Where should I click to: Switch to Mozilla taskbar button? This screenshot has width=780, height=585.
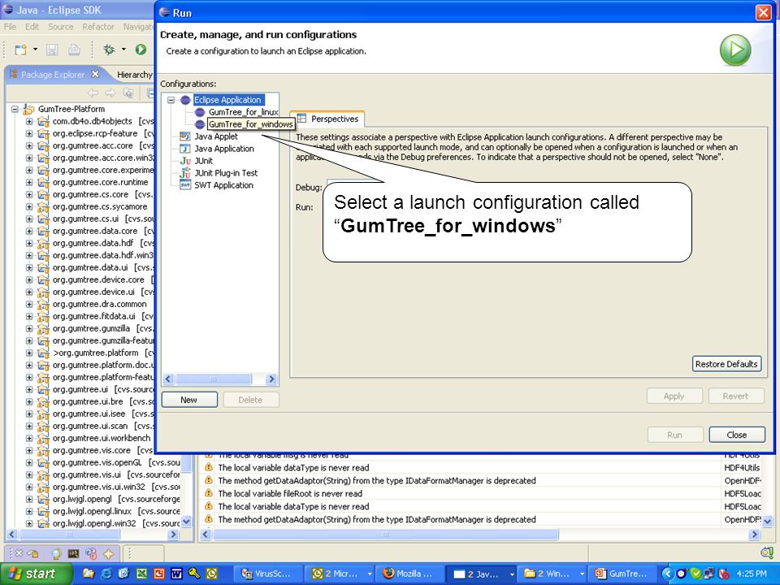(409, 574)
